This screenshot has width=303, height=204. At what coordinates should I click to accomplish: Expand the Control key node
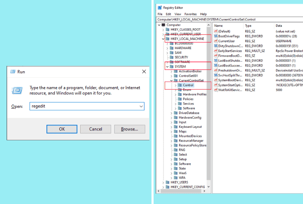tap(176, 85)
